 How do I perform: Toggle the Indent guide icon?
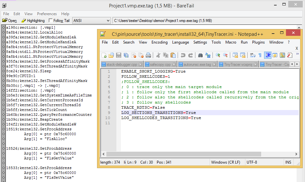click(268, 55)
